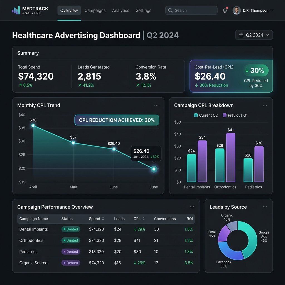Click the calendar icon in quarter selector
The width and height of the screenshot is (285, 285).
(x=241, y=35)
